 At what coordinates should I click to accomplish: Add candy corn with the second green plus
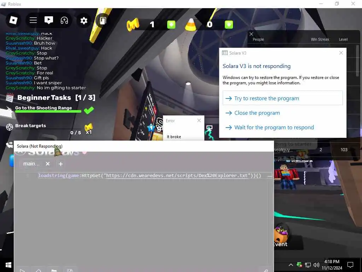point(229,24)
